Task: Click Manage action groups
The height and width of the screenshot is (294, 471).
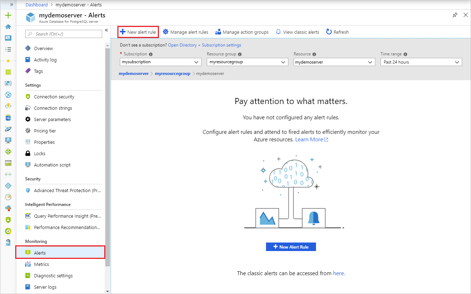Action: 242,32
